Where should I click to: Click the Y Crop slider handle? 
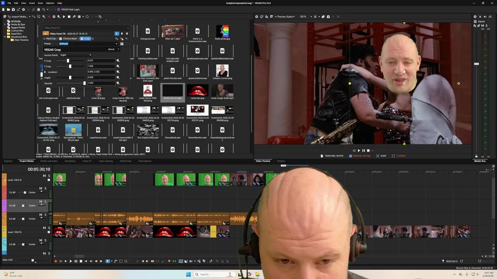tap(70, 66)
